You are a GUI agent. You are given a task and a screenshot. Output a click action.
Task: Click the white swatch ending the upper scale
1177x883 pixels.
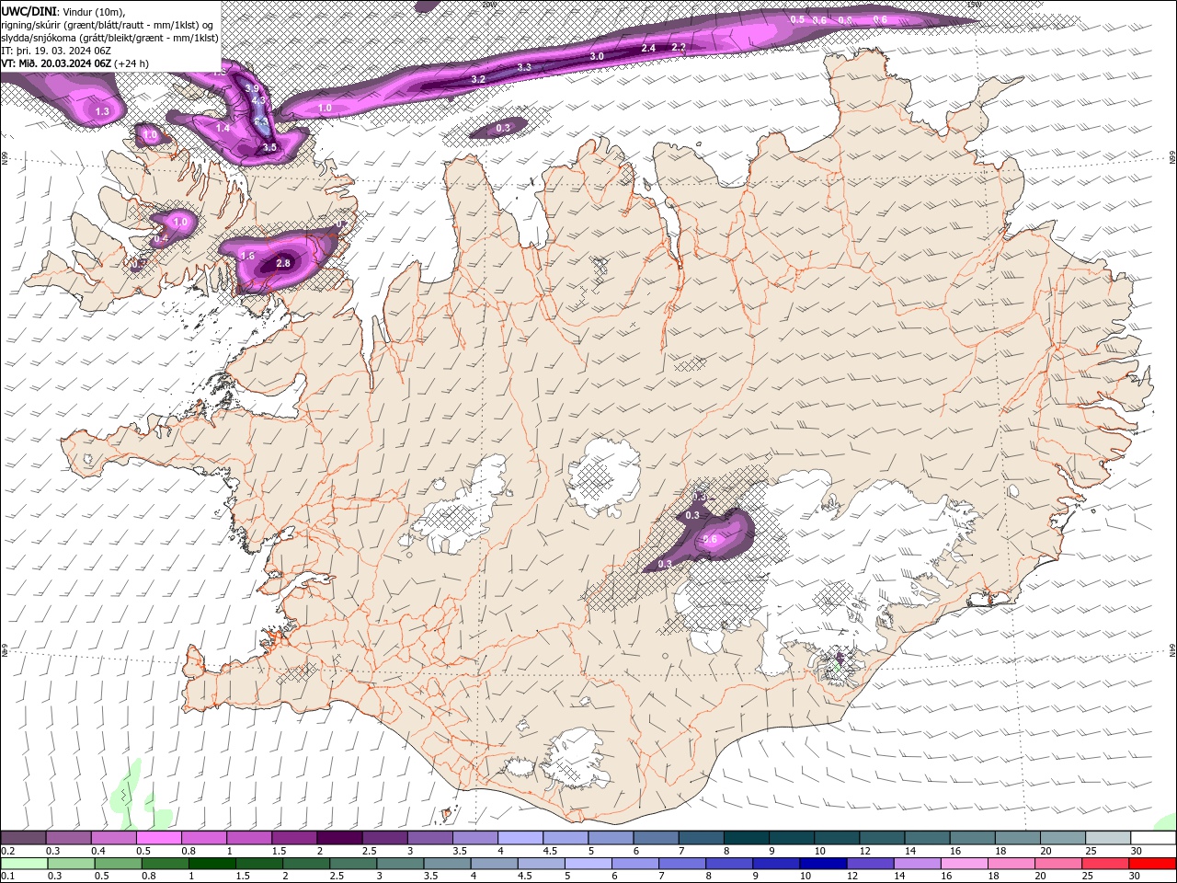1153,838
